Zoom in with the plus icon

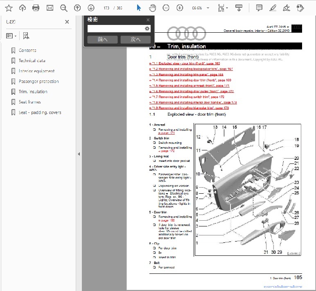[180, 8]
